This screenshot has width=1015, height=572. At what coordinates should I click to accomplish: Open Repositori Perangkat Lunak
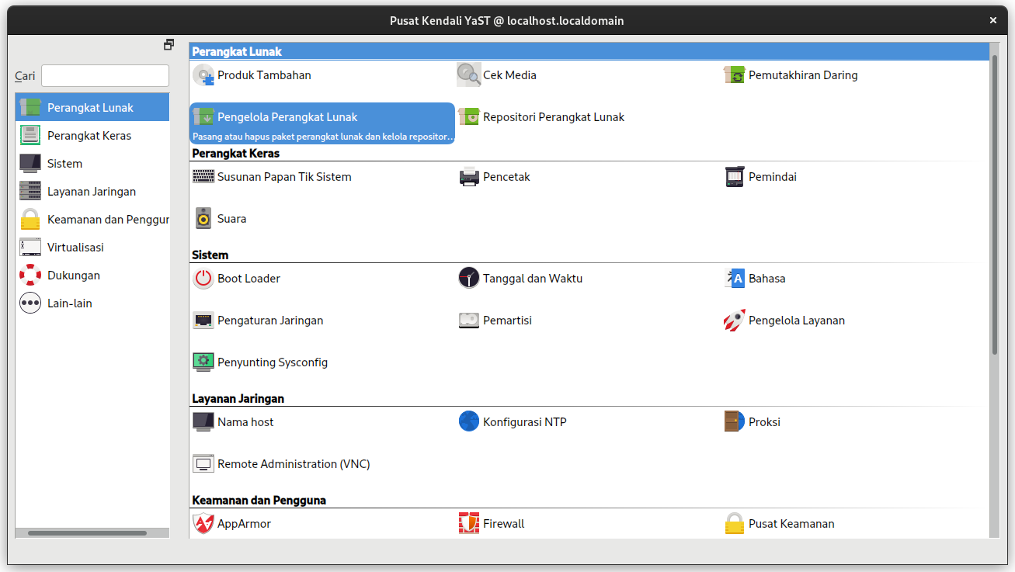click(553, 117)
